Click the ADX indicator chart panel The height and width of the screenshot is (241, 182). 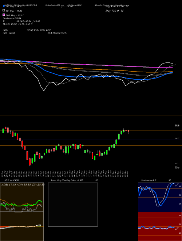[x=22, y=197]
